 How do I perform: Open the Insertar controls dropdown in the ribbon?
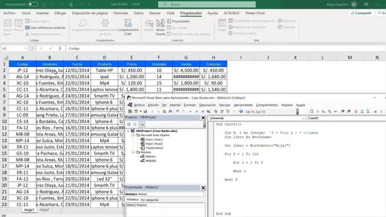(x=149, y=27)
